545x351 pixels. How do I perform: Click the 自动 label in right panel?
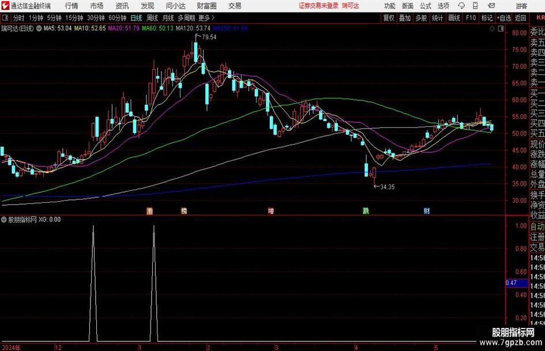pyautogui.click(x=538, y=227)
